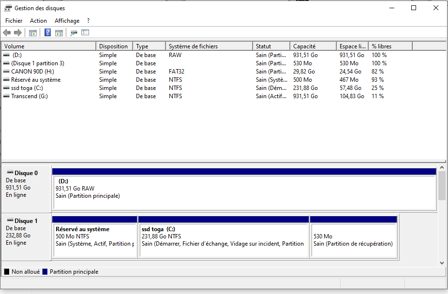This screenshot has width=448, height=294.
Task: Open Help with the blue question mark icon
Action: tap(48, 32)
